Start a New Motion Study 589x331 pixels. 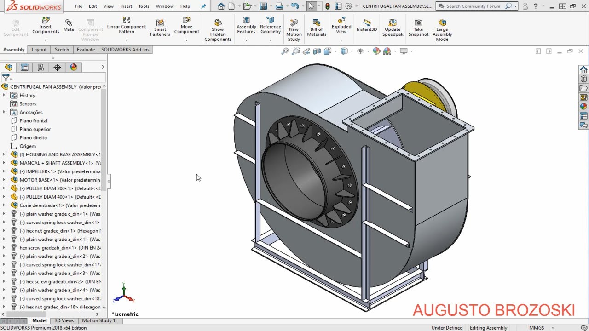click(294, 30)
